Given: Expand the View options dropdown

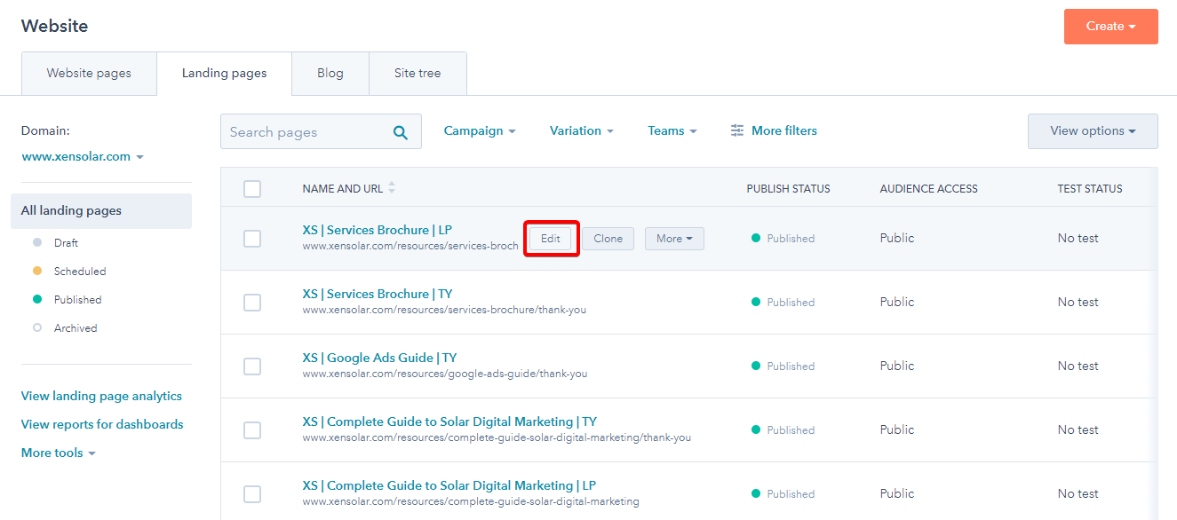Looking at the screenshot, I should tap(1093, 130).
